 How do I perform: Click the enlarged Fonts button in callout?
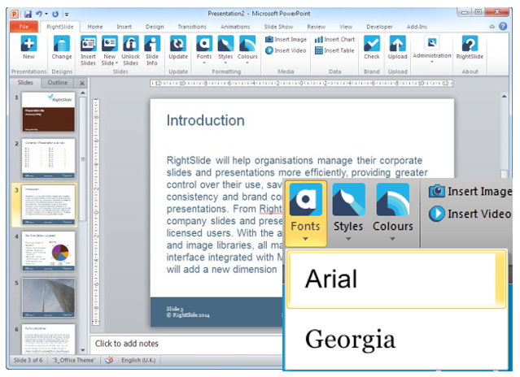[x=305, y=214]
